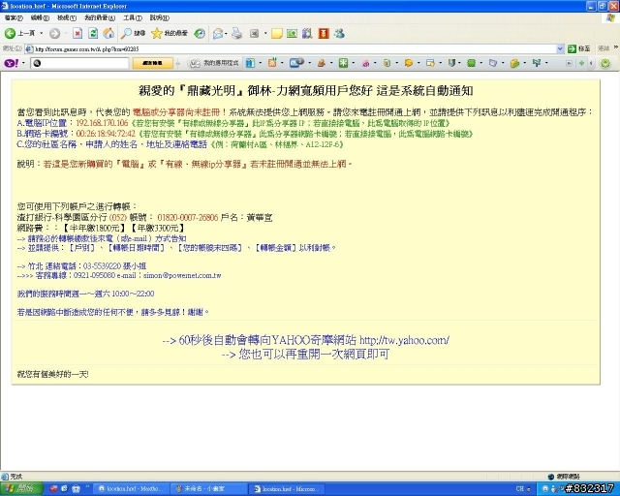
Task: Open the Back button history dropdown arrow
Action: [x=41, y=33]
